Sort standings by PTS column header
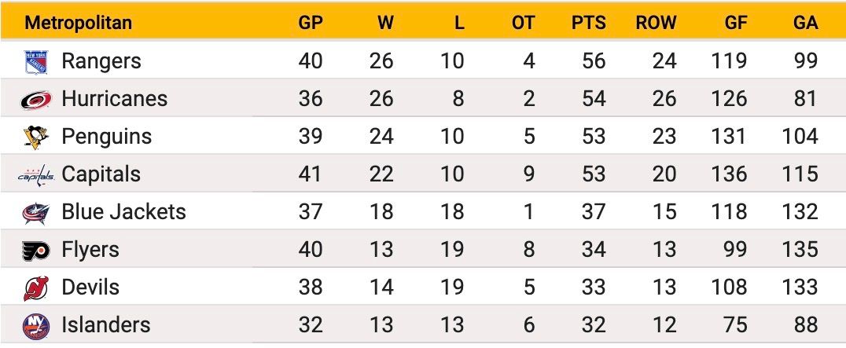Viewport: 846px width, 348px height. [x=589, y=23]
